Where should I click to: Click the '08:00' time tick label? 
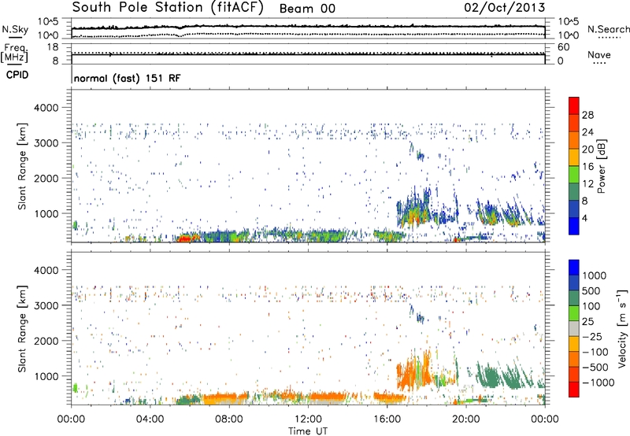pyautogui.click(x=229, y=419)
